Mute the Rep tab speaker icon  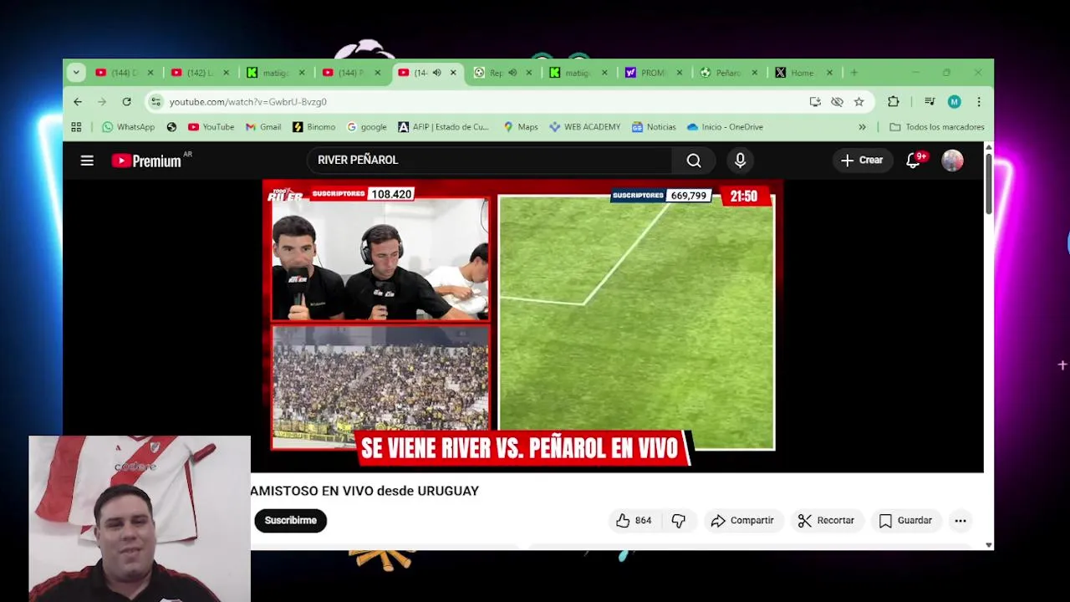512,73
